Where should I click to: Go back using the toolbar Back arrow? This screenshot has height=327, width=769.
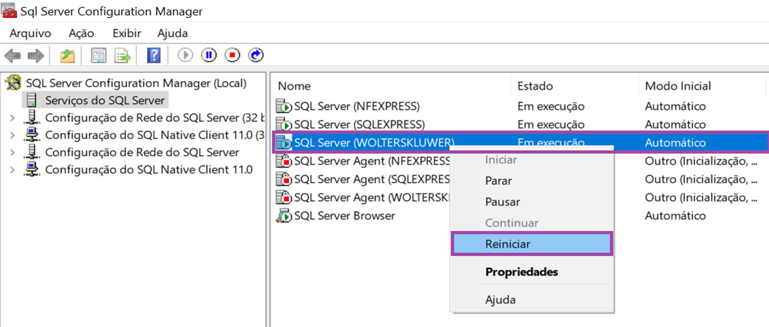(x=12, y=55)
